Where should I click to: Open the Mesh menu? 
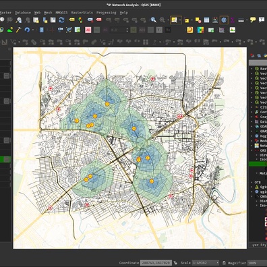tap(48, 13)
